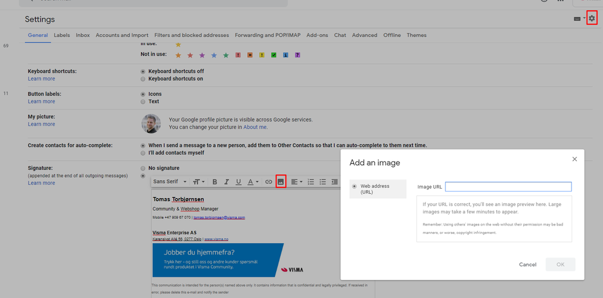
Task: Click Cancel in the image dialog
Action: pos(527,265)
